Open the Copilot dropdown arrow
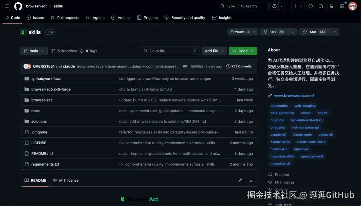The height and width of the screenshot is (206, 361). 282,6
